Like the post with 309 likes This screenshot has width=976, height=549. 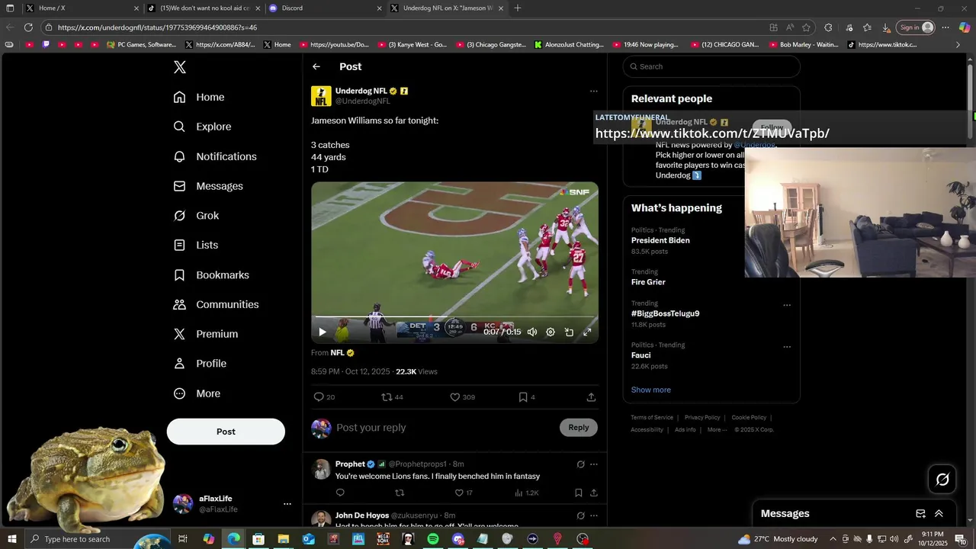(462, 397)
